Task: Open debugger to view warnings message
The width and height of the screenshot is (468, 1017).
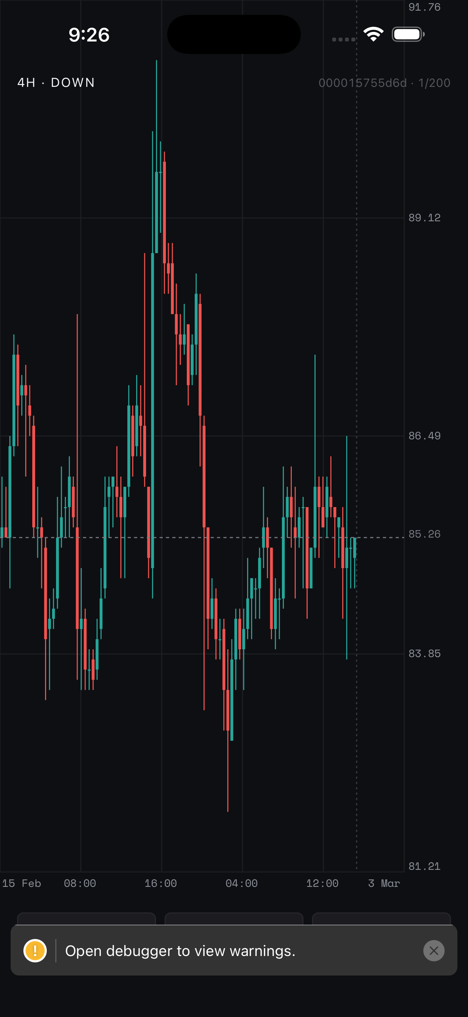Action: tap(180, 951)
